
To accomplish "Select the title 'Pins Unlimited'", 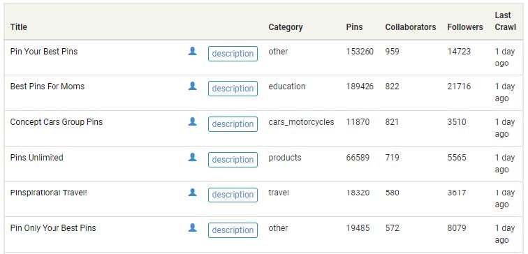I will pos(37,158).
